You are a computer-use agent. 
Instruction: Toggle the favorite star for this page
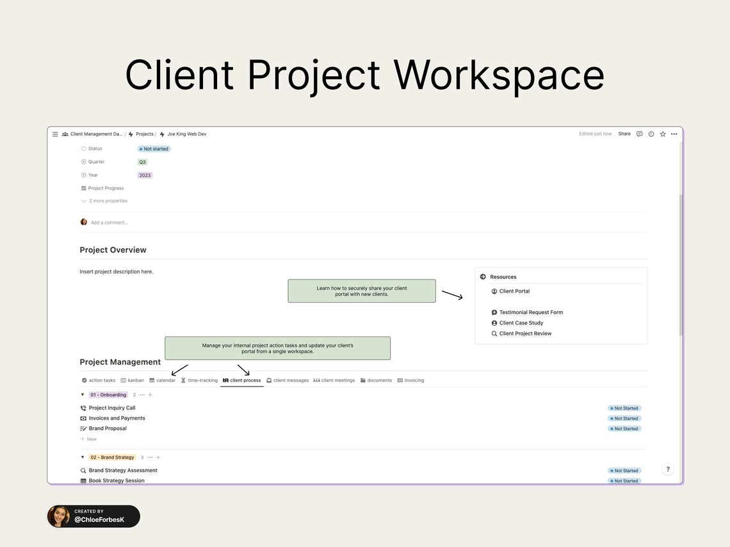[x=662, y=134]
